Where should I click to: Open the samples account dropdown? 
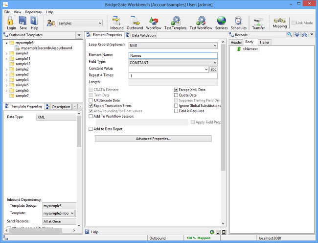100,23
